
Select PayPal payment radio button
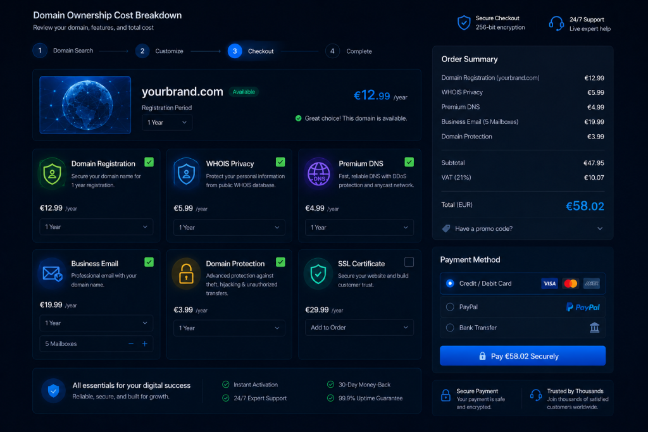point(450,307)
